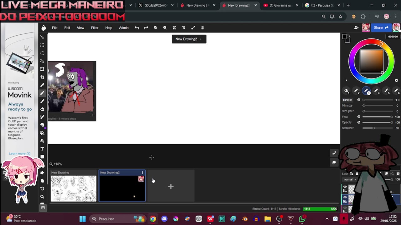The width and height of the screenshot is (401, 225).
Task: Select the hand pan tool
Action: [42, 181]
